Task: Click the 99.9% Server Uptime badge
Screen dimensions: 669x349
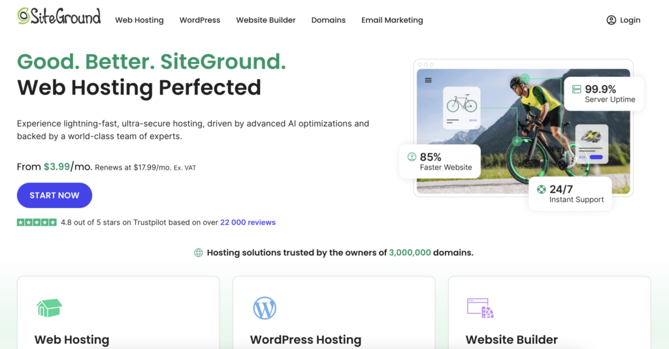Action: 604,94
